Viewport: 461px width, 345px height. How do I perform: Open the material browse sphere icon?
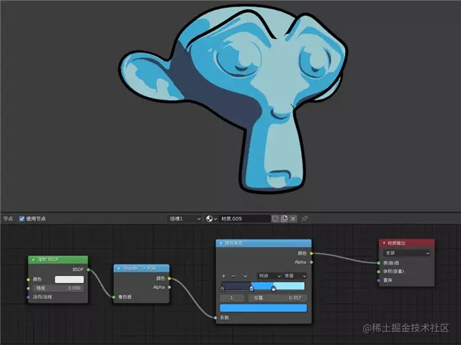point(211,218)
